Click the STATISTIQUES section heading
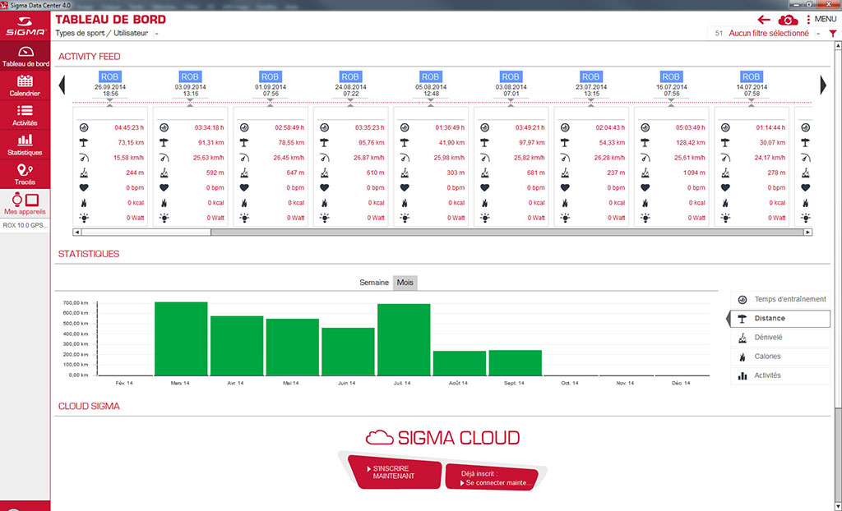Viewport: 842px width, 511px height. click(89, 254)
